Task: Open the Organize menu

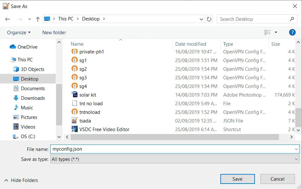Action: 19,33
